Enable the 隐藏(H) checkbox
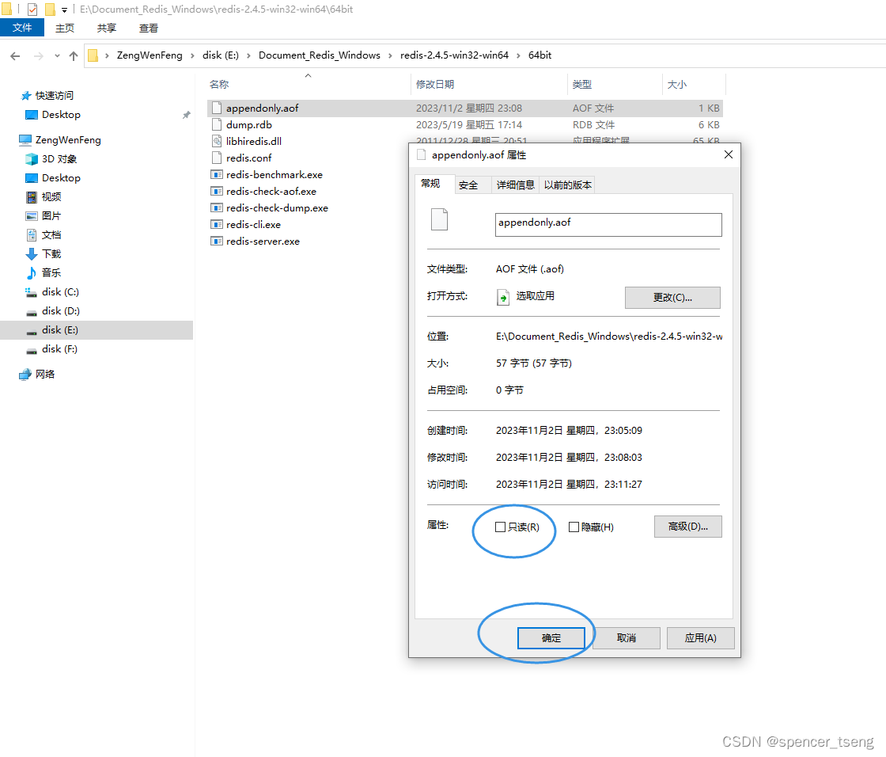The width and height of the screenshot is (886, 757). 574,527
